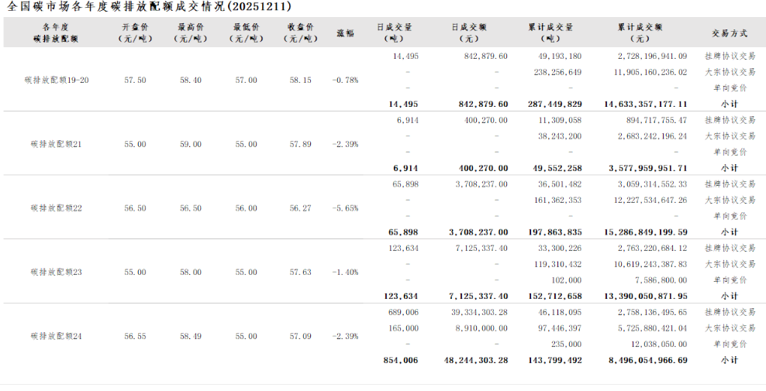Select opening price cell 56.55
766x391 pixels.
135,336
